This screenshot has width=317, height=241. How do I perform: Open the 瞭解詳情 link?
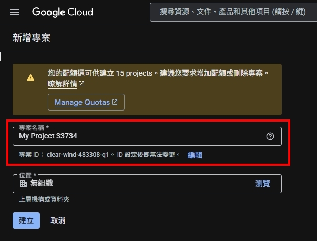(63, 84)
